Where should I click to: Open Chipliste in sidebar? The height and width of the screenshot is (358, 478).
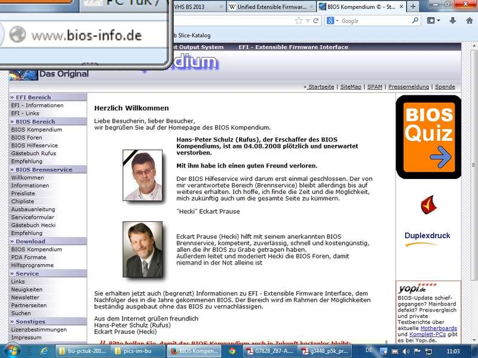[x=23, y=201]
